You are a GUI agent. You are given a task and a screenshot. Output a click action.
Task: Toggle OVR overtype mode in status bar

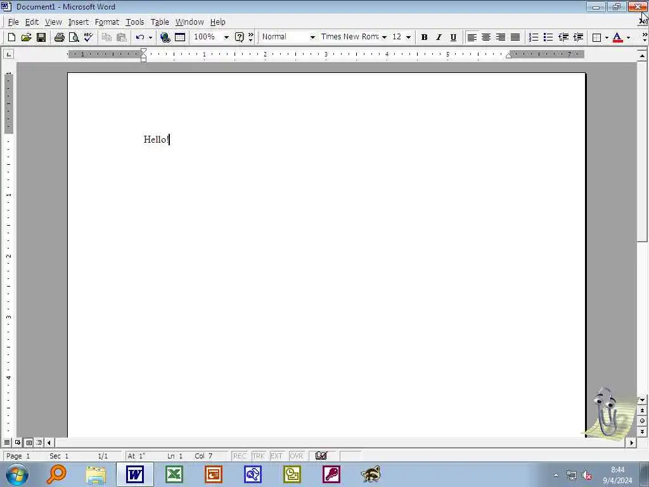coord(297,456)
